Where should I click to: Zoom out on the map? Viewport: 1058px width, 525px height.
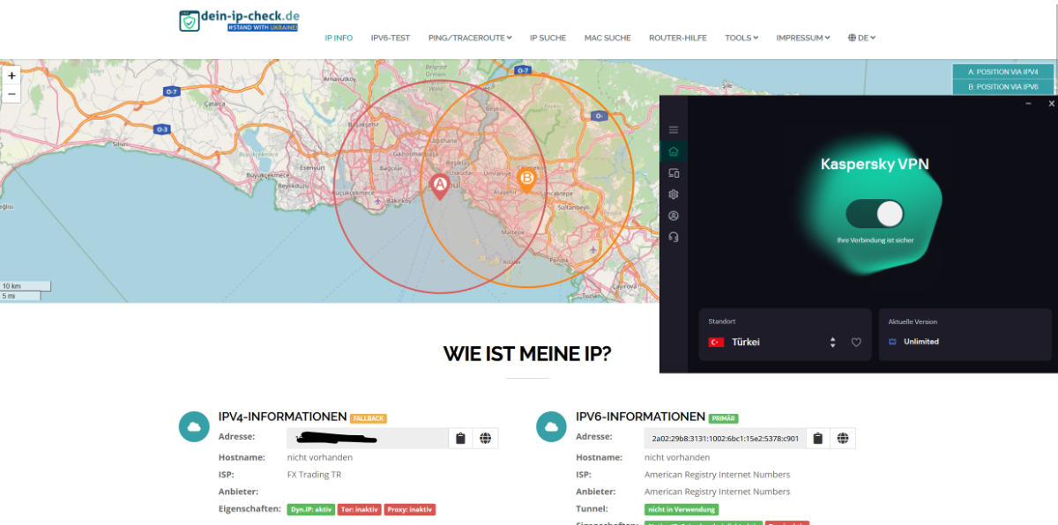click(11, 93)
